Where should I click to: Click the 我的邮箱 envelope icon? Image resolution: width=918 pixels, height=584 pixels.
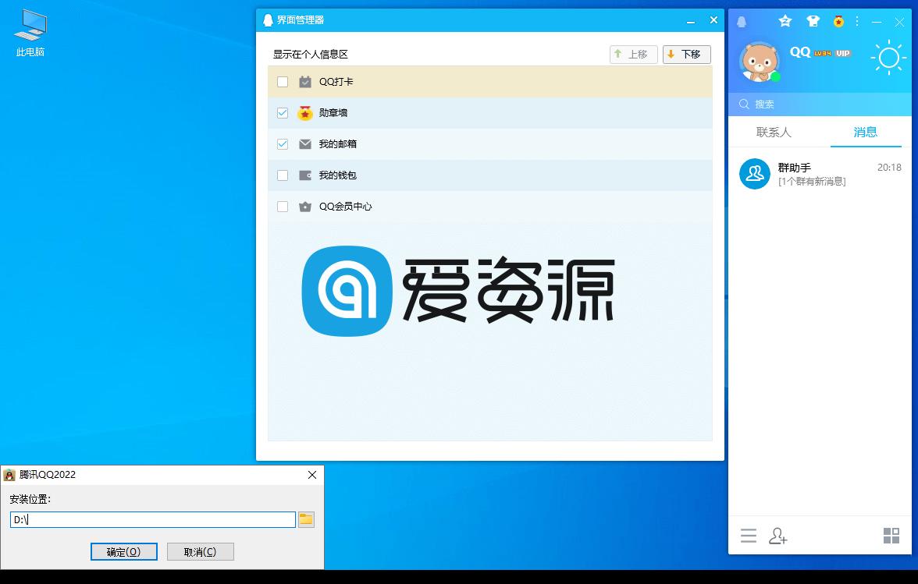305,143
